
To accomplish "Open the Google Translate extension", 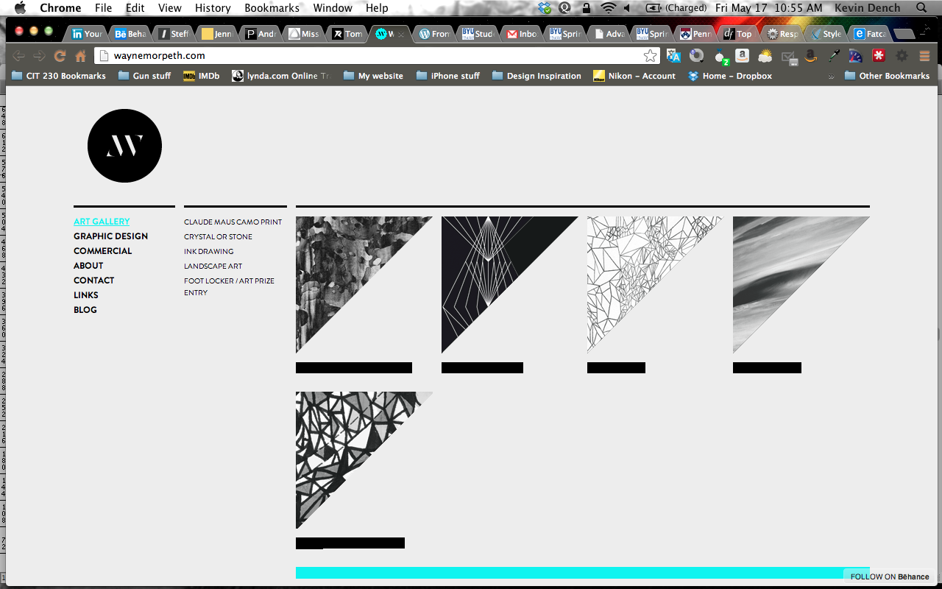I will tap(673, 56).
